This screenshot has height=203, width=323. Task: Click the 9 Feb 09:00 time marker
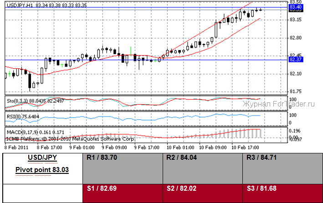pyautogui.click(x=115, y=147)
